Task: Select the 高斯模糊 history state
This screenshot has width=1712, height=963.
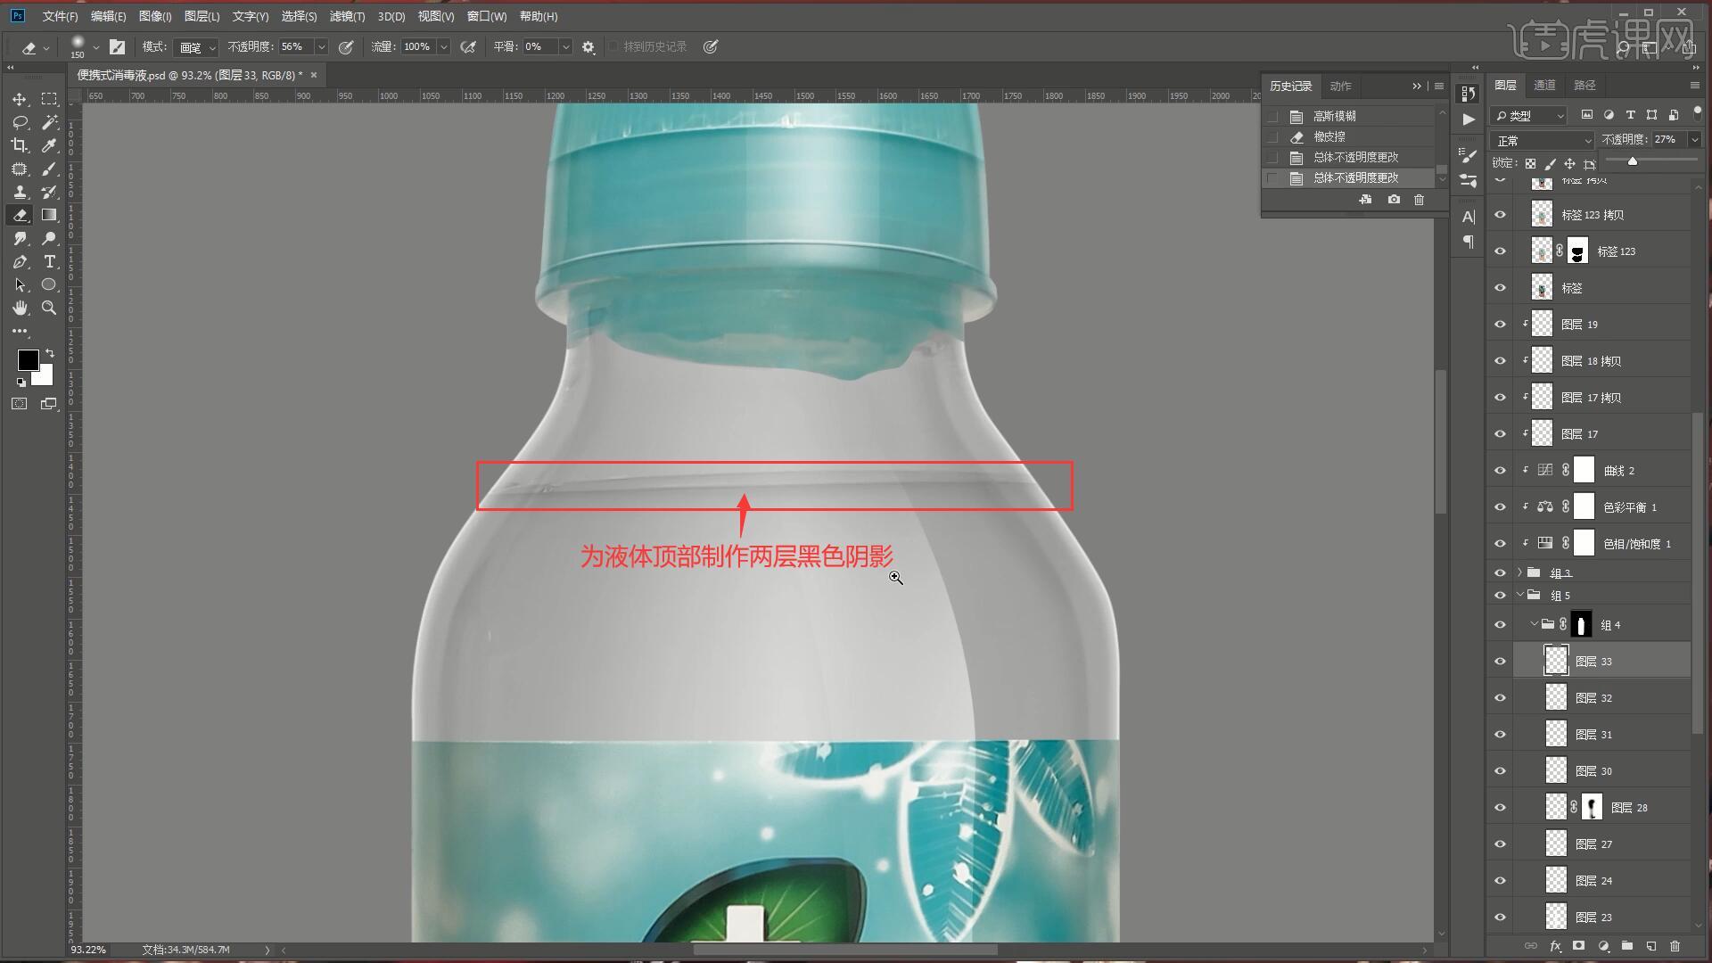Action: pos(1334,116)
